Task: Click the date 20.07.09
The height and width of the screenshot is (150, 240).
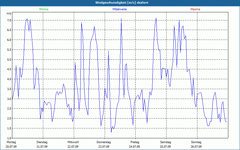Action: (11, 147)
